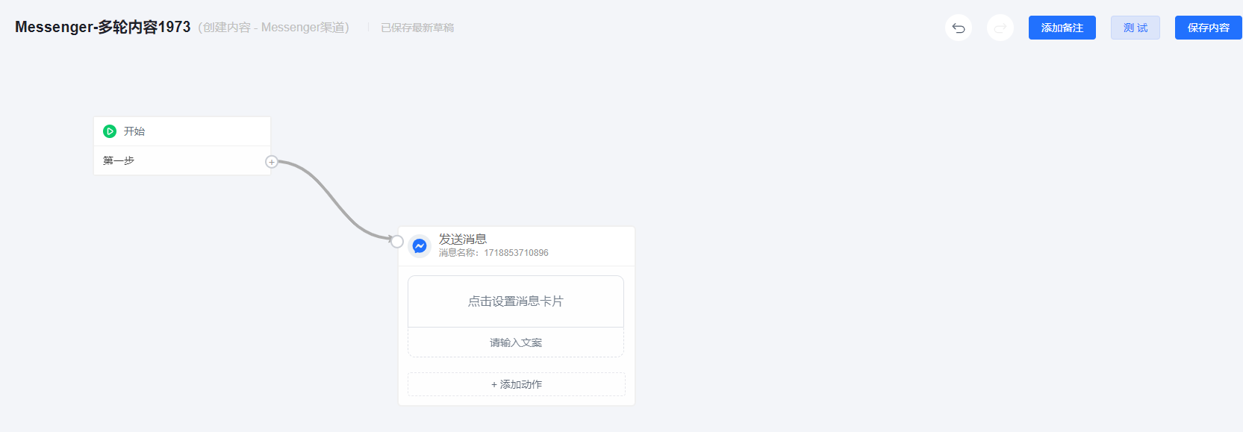The width and height of the screenshot is (1243, 432).
Task: Save content with 保存内容 button
Action: click(1208, 28)
